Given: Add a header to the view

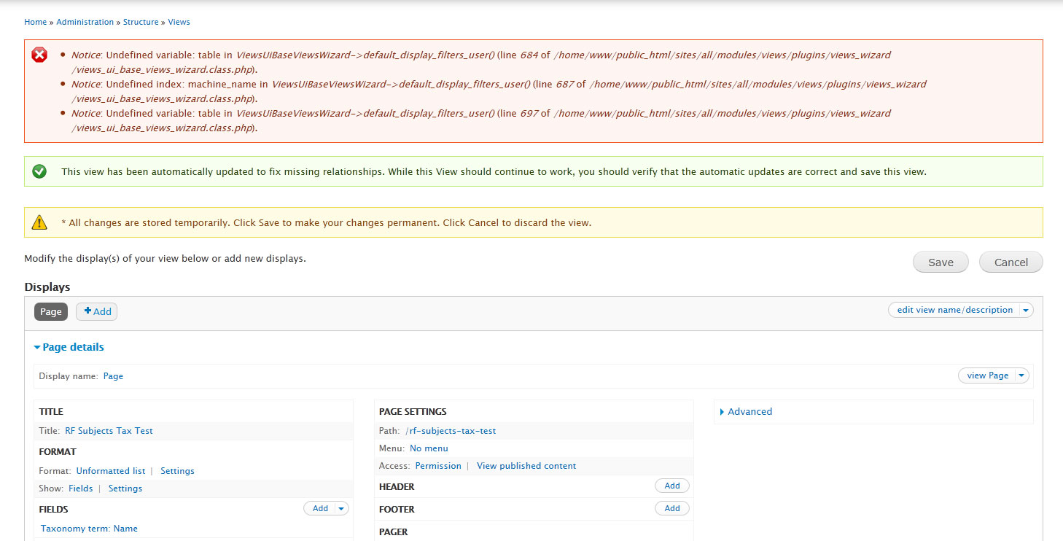Looking at the screenshot, I should pos(671,486).
